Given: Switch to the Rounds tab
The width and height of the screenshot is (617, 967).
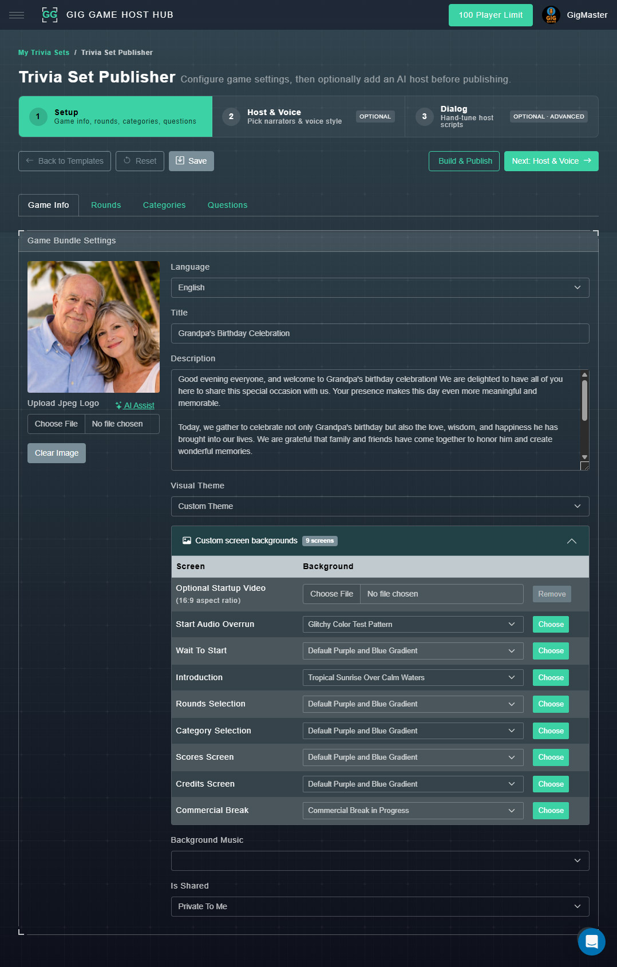Looking at the screenshot, I should coord(106,205).
